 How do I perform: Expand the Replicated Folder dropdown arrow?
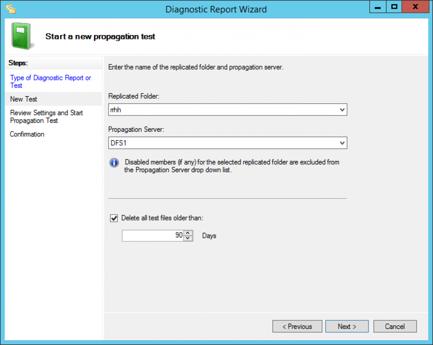point(343,110)
